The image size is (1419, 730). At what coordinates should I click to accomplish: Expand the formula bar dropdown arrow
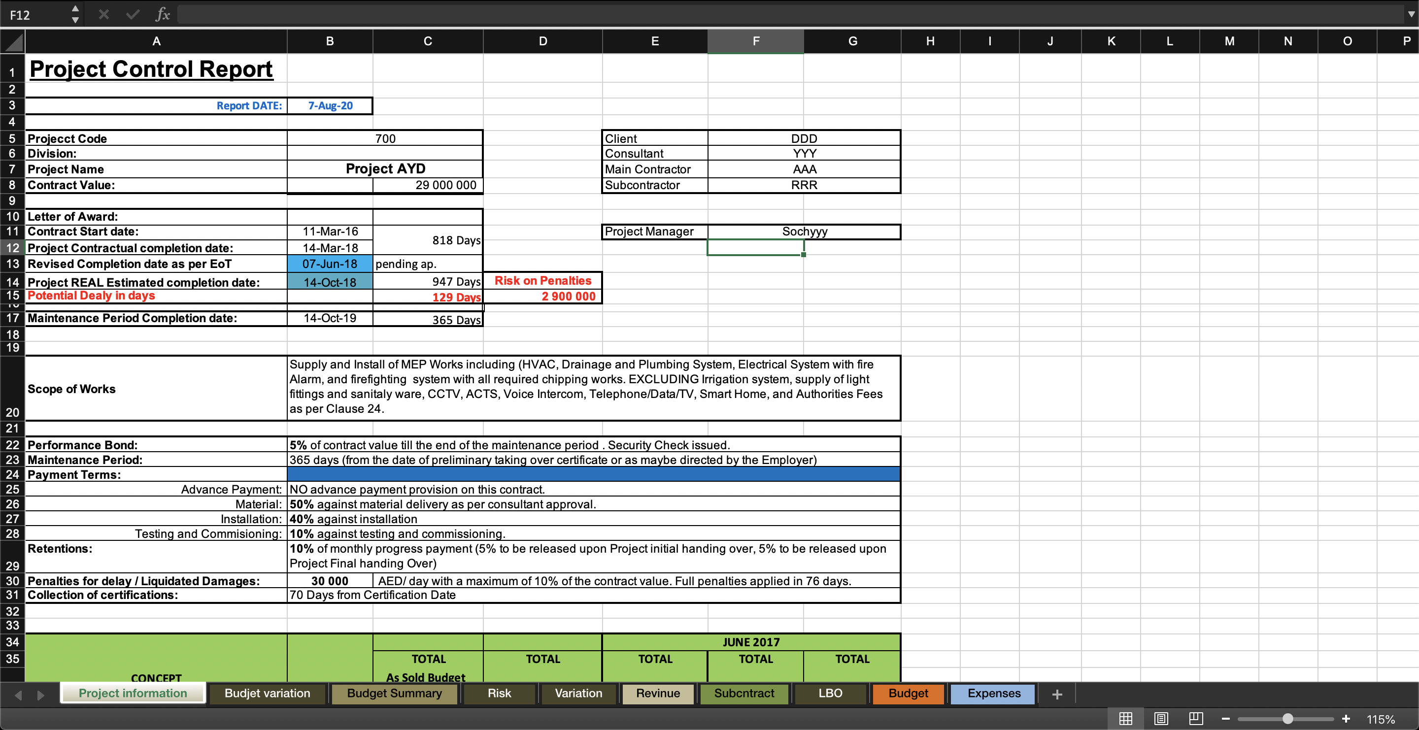(1411, 14)
